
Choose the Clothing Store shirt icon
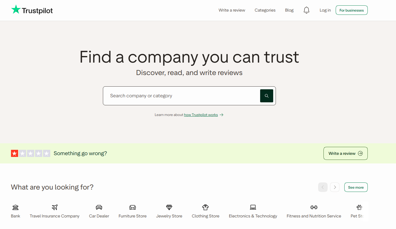pos(205,207)
